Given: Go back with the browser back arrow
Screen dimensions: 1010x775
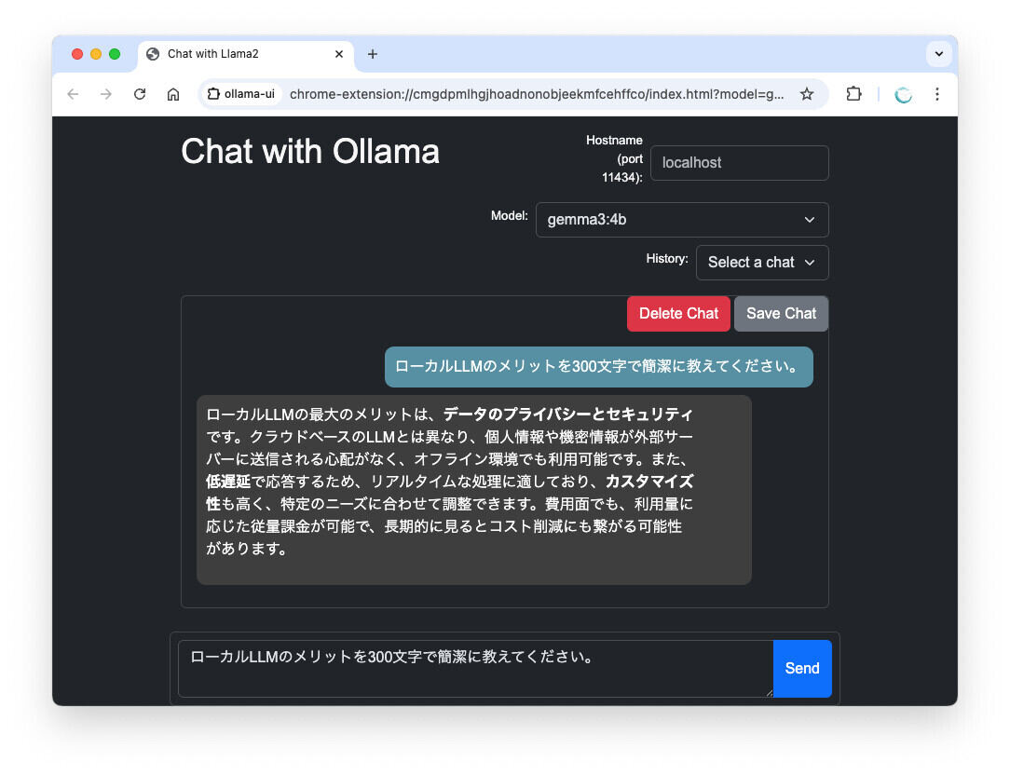Looking at the screenshot, I should pos(73,94).
